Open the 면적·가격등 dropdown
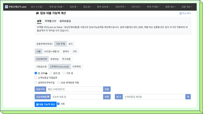Image resolution: width=203 pixels, height=114 pixels. tap(153, 7)
